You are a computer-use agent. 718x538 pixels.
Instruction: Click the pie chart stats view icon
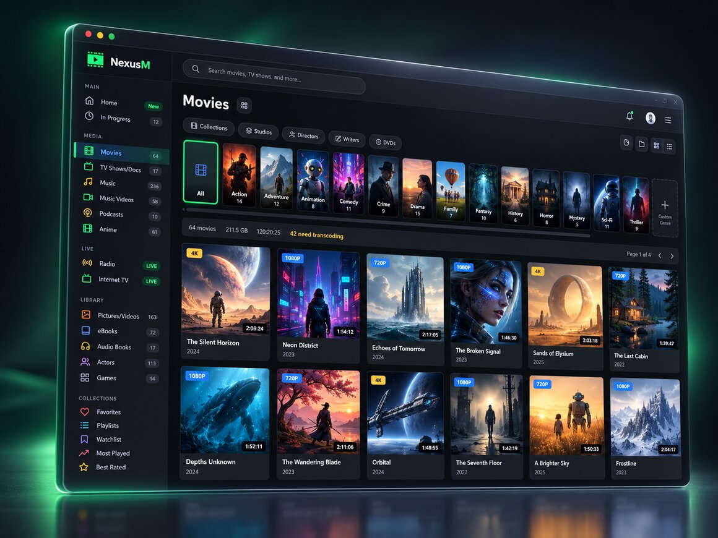[626, 143]
